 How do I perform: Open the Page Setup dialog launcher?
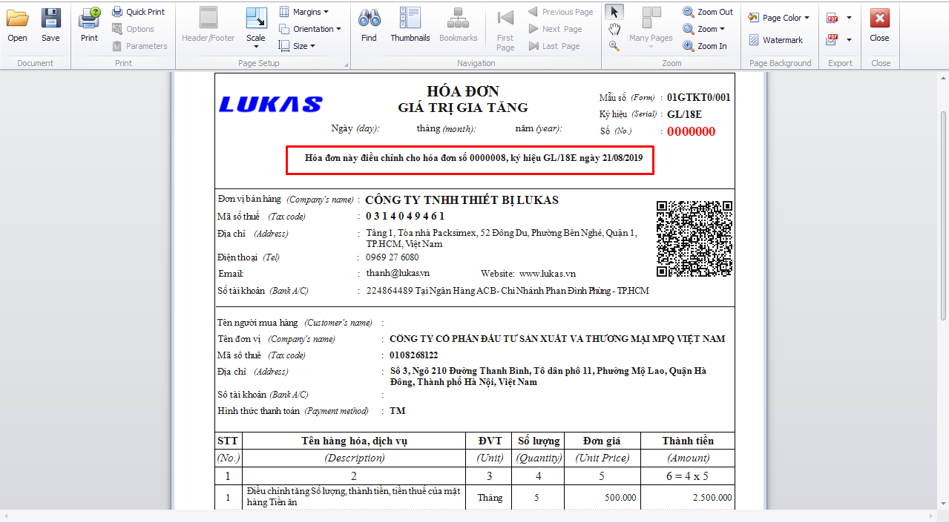(x=346, y=64)
